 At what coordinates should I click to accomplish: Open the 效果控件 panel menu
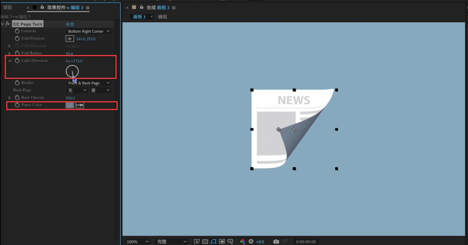[88, 7]
